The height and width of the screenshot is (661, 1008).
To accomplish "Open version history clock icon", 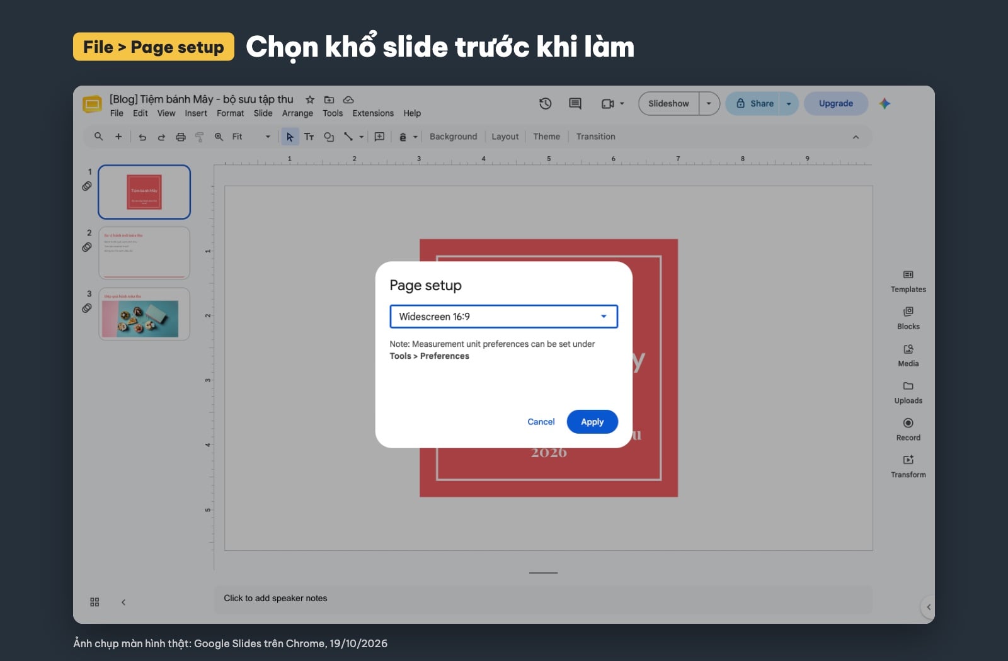I will 546,103.
